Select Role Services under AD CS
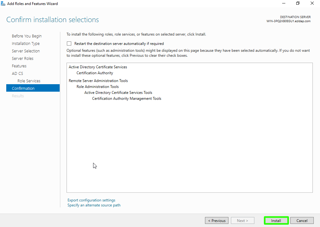Screen dimensions: 320x227 (x=29, y=81)
